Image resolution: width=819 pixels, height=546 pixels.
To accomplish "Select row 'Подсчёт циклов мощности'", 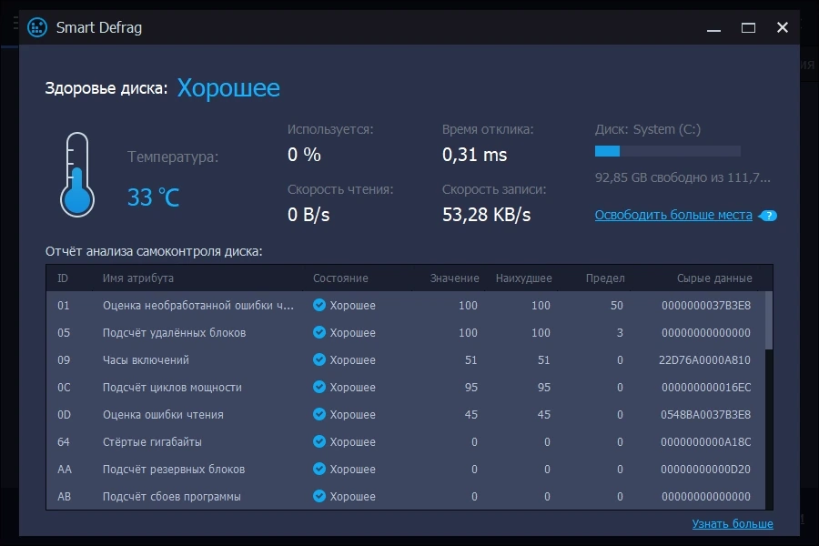I will pyautogui.click(x=406, y=387).
